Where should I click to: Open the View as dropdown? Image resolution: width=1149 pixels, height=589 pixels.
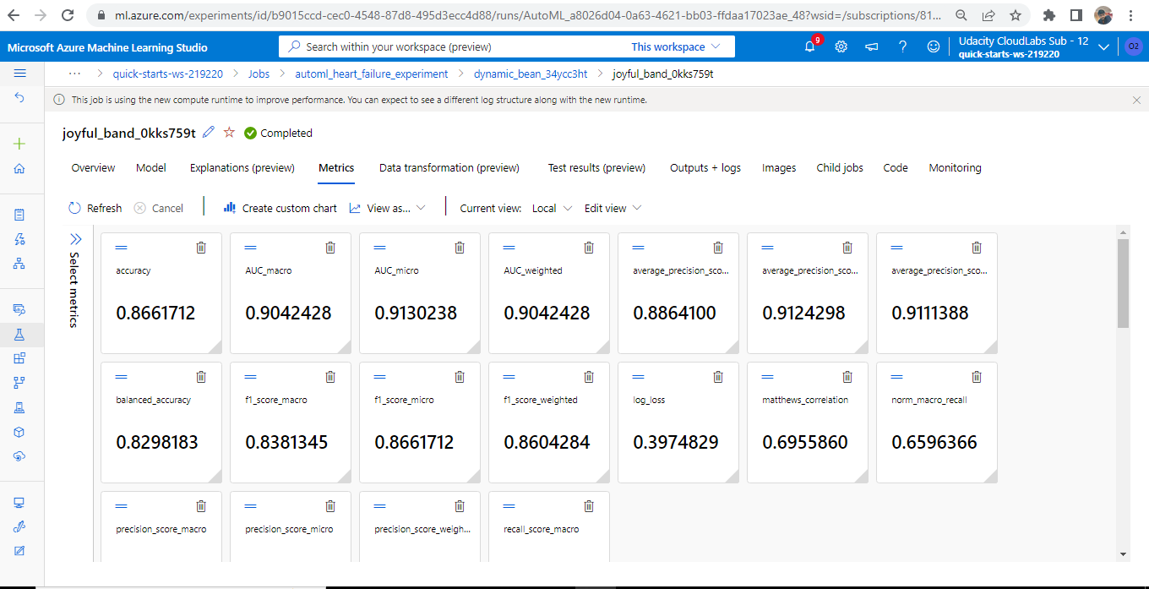[388, 208]
